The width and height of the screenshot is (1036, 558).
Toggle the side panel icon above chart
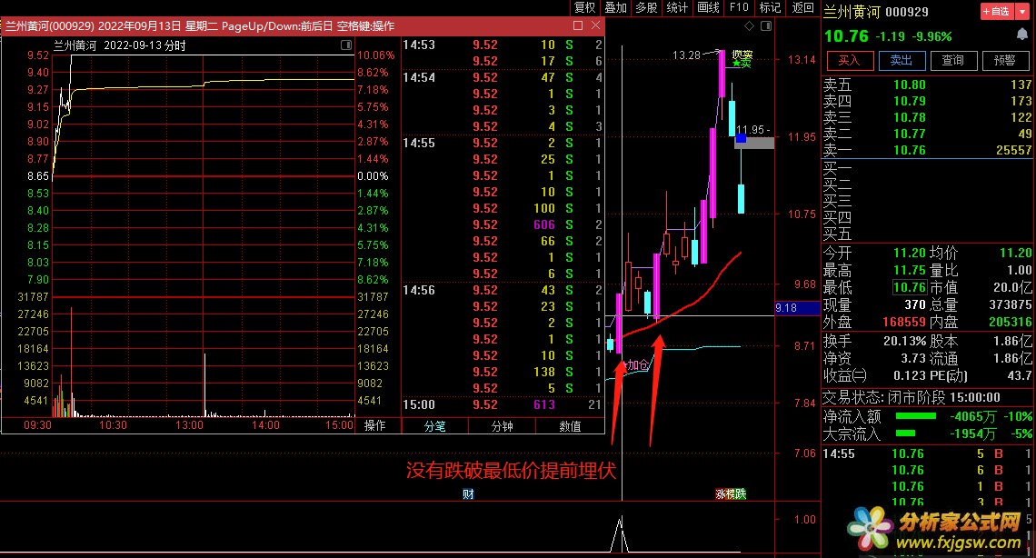[x=766, y=25]
